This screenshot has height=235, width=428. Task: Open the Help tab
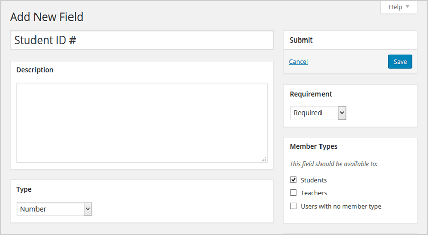[398, 7]
